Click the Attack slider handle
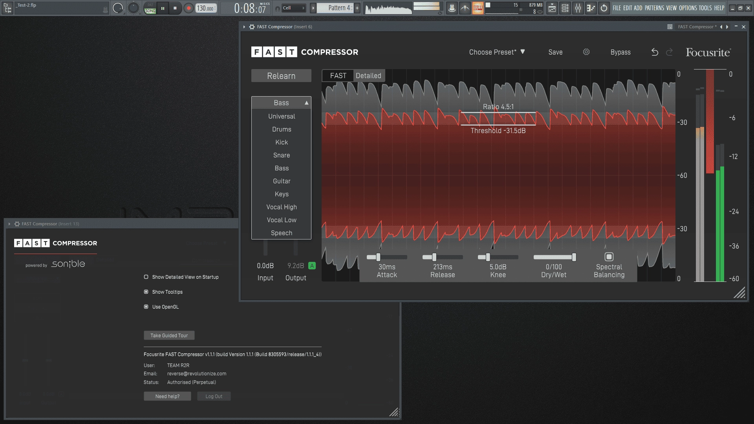 [x=378, y=257]
